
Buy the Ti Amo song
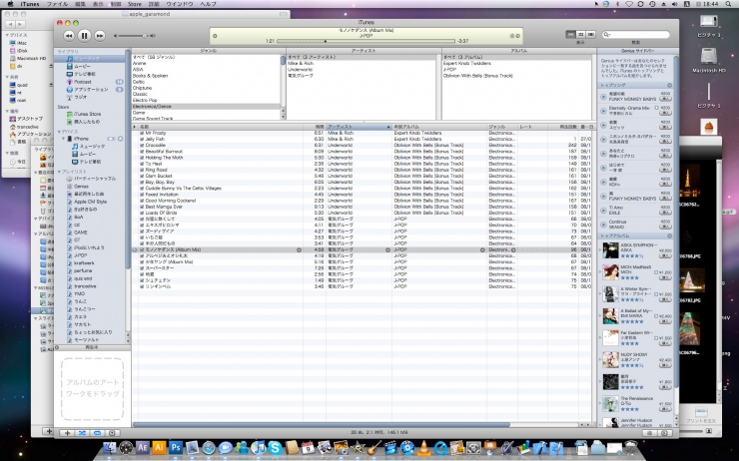pos(665,213)
